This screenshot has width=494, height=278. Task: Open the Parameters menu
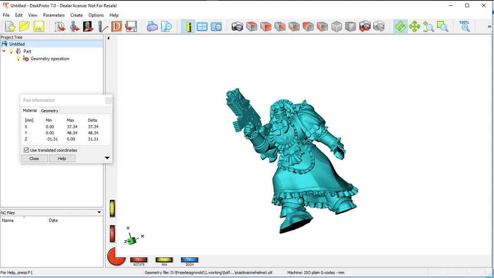tap(54, 15)
